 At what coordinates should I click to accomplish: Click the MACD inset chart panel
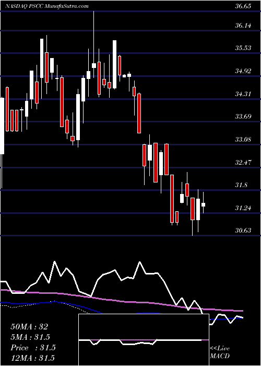coord(144,340)
